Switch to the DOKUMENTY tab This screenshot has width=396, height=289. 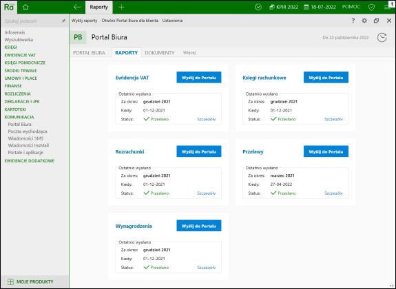159,53
